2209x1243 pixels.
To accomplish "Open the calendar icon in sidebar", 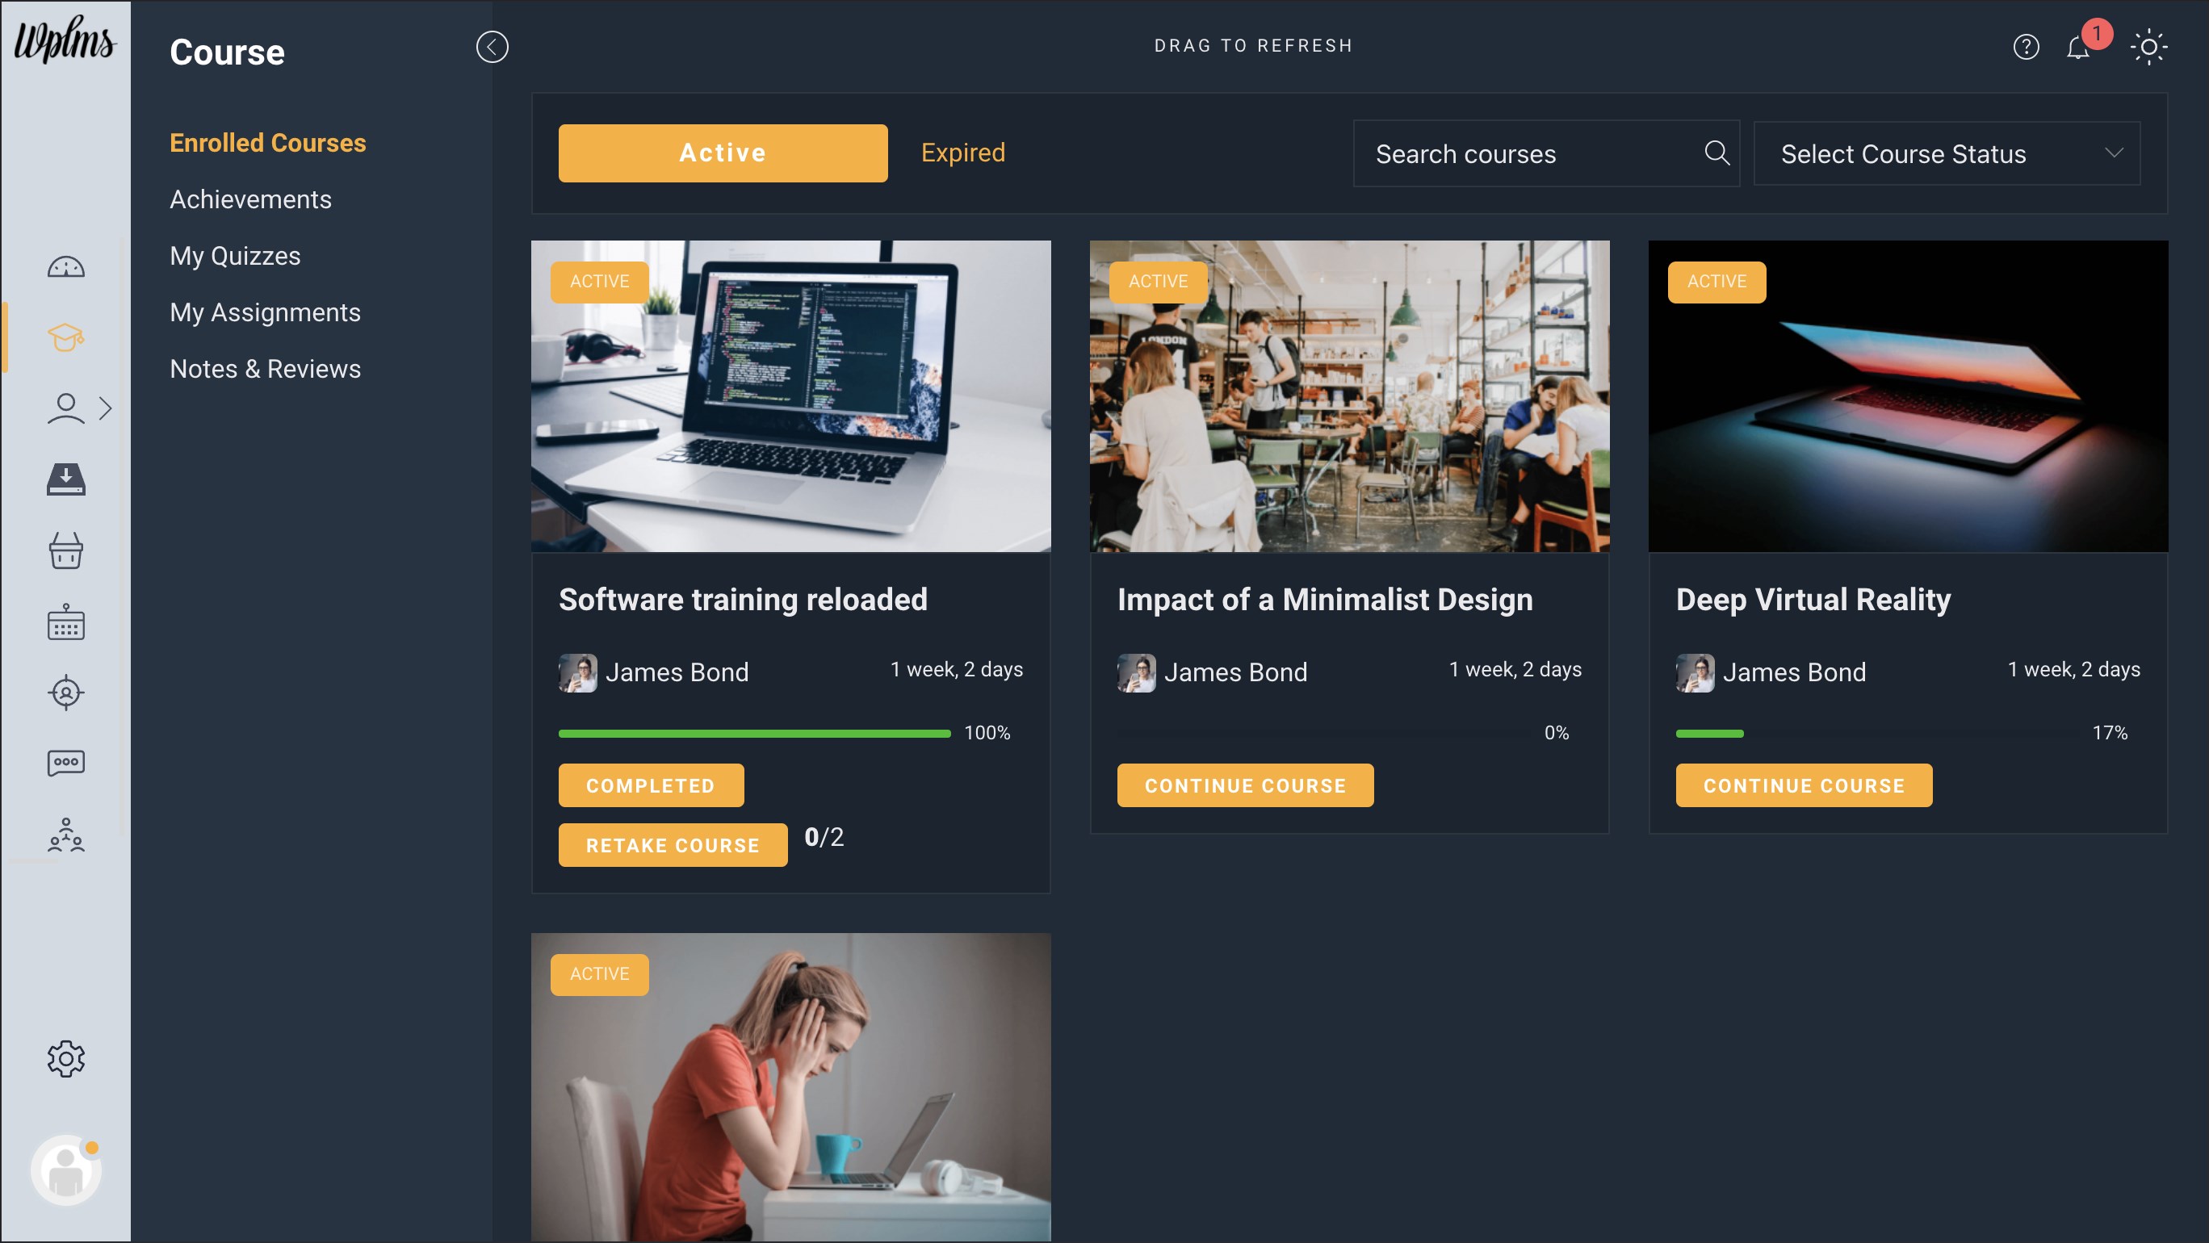I will [x=65, y=622].
